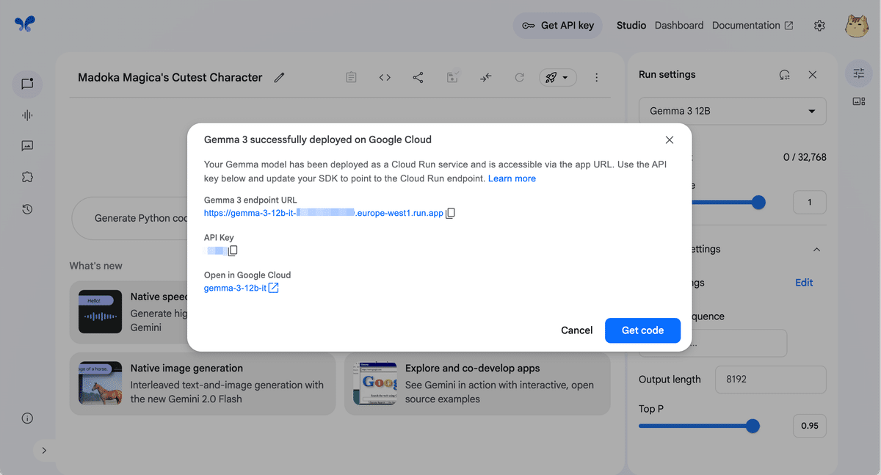Open Documentation from the top bar

coord(746,25)
